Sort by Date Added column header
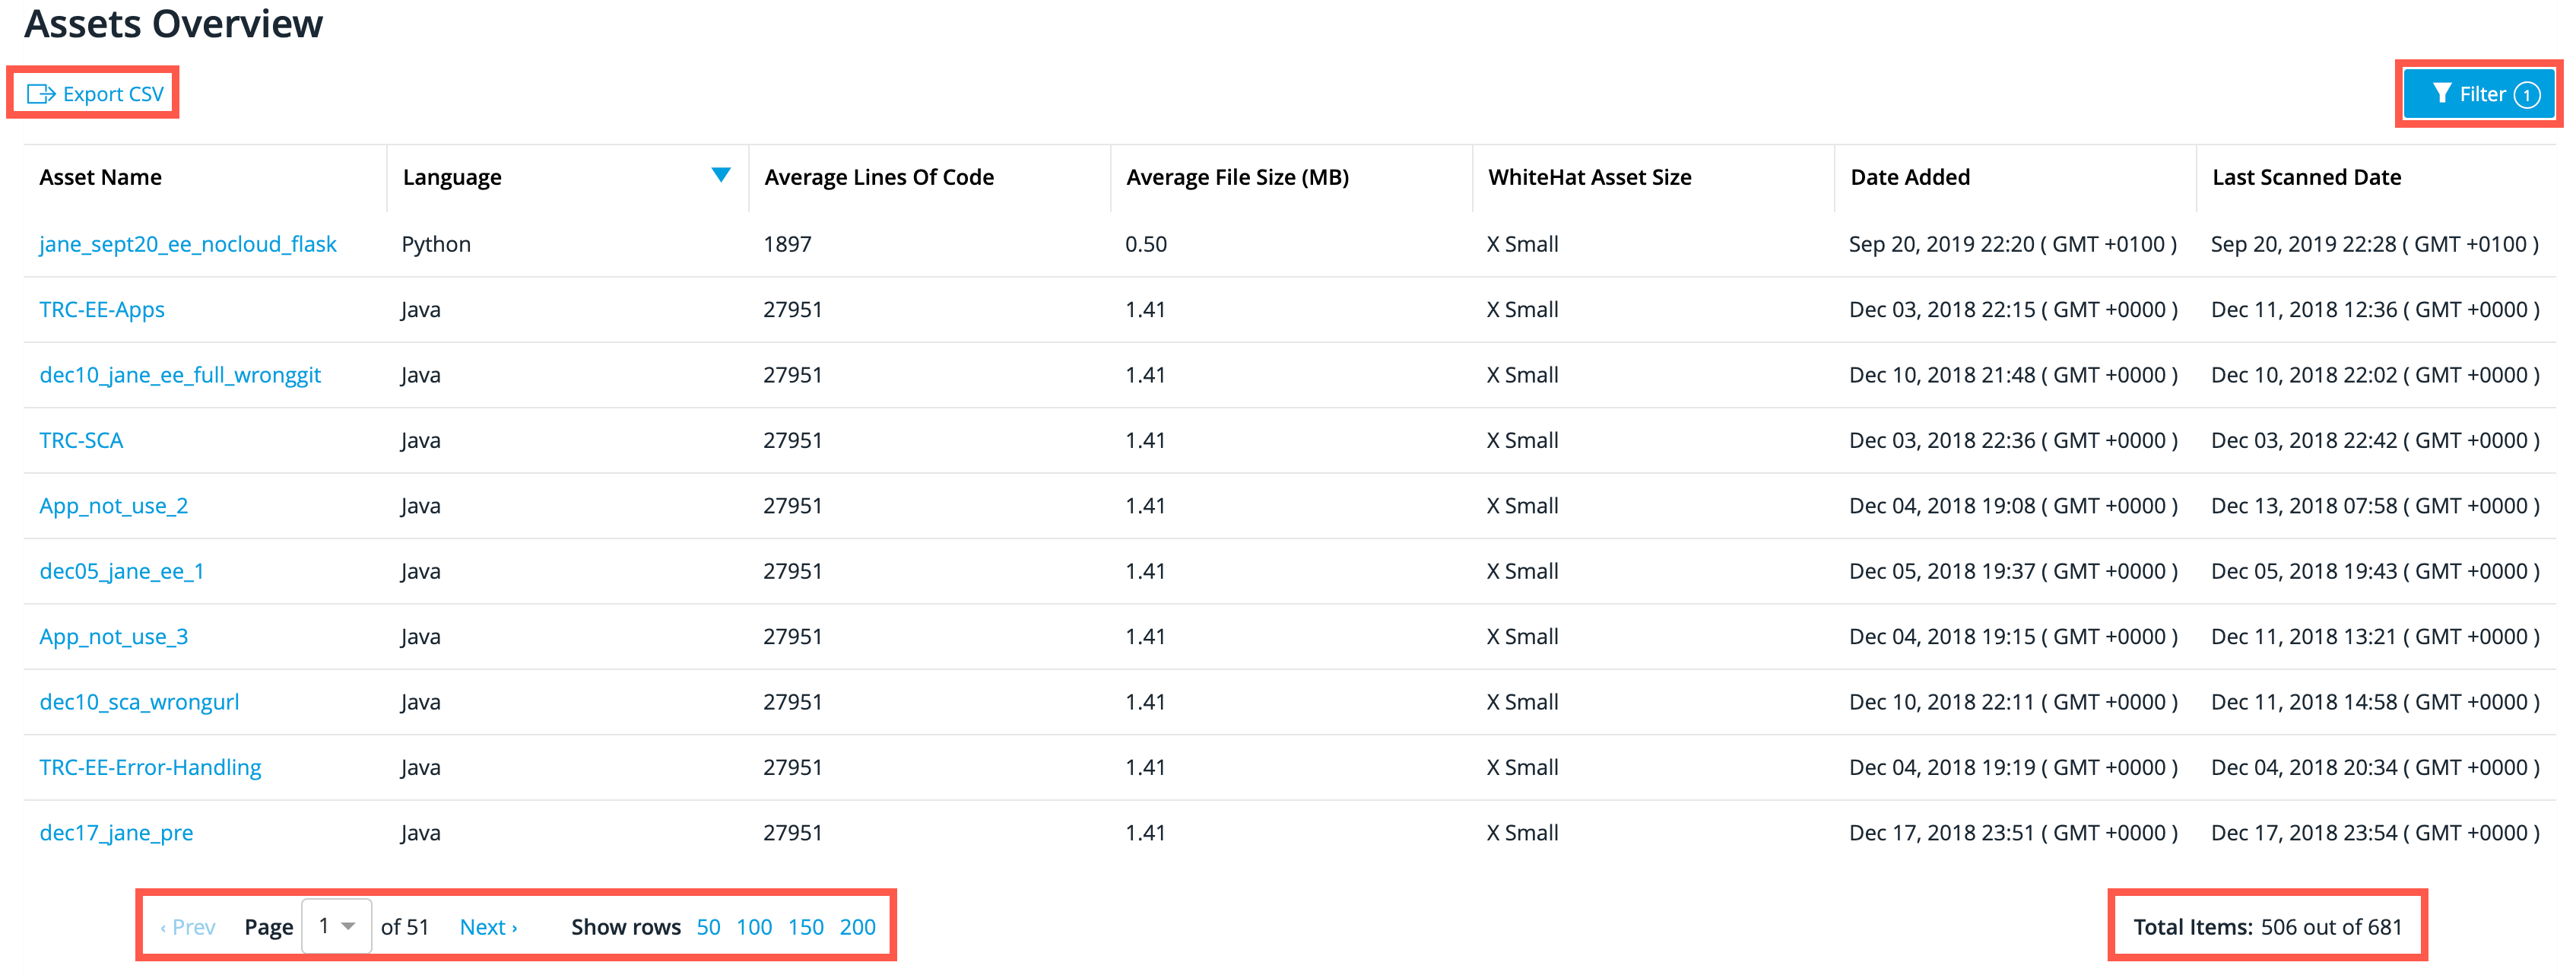Viewport: 2576px width, 975px height. click(x=1909, y=177)
